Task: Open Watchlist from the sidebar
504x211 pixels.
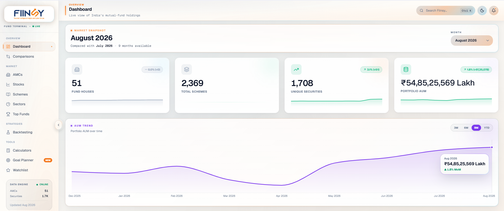Action: [29, 170]
